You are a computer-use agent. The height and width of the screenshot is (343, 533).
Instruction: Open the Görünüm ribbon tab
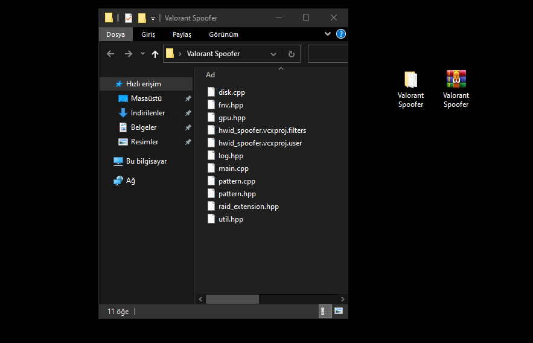pyautogui.click(x=223, y=34)
